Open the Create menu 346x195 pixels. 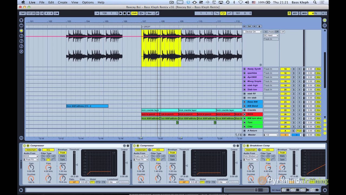(x=62, y=2)
